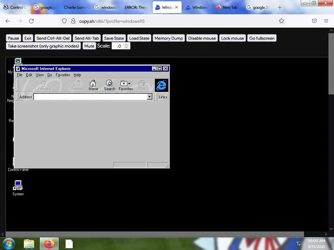This screenshot has width=334, height=250.
Task: Toggle the Lock mouse button
Action: (x=232, y=38)
